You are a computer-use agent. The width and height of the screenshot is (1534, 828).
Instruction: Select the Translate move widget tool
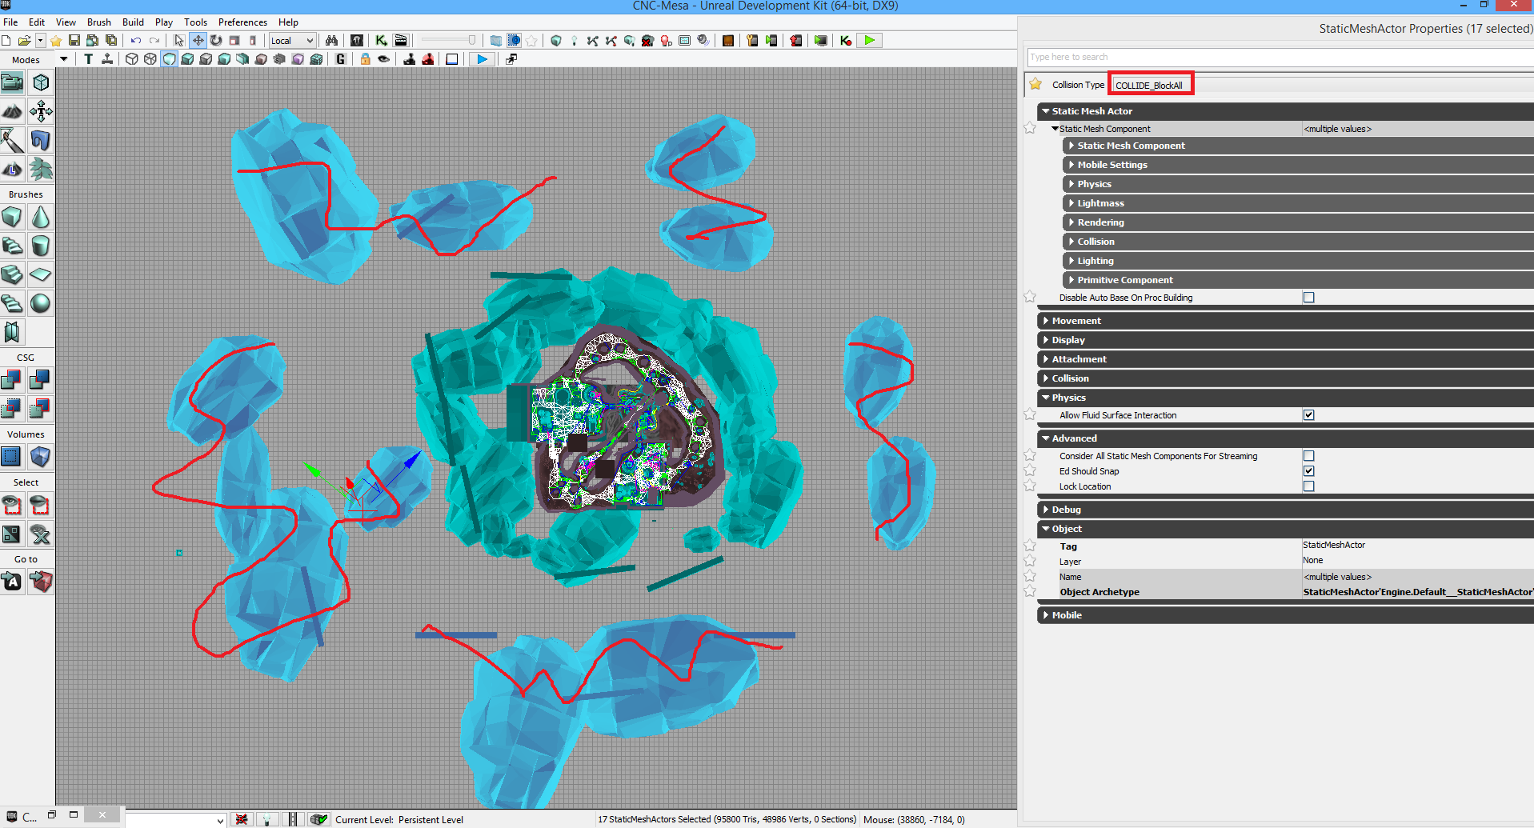tap(198, 41)
